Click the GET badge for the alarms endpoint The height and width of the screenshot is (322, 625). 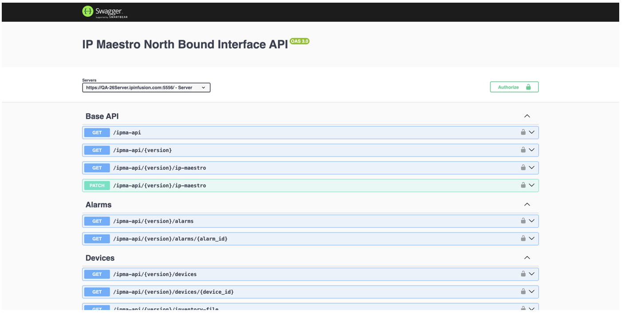(97, 221)
